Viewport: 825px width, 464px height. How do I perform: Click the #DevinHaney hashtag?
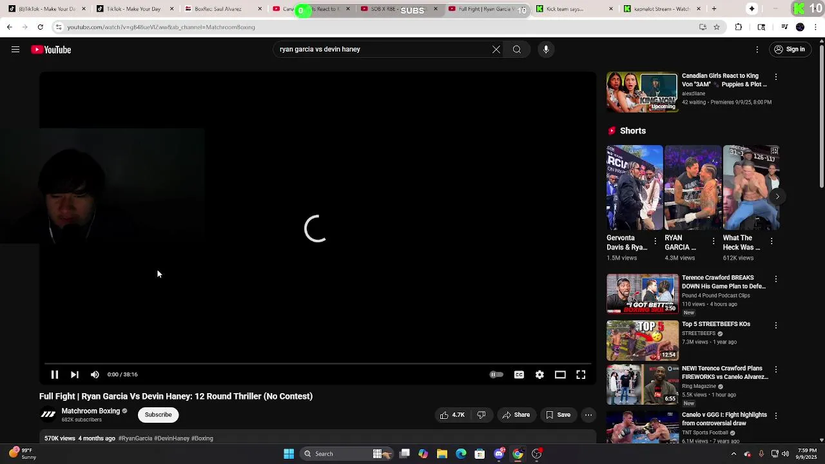(x=171, y=438)
